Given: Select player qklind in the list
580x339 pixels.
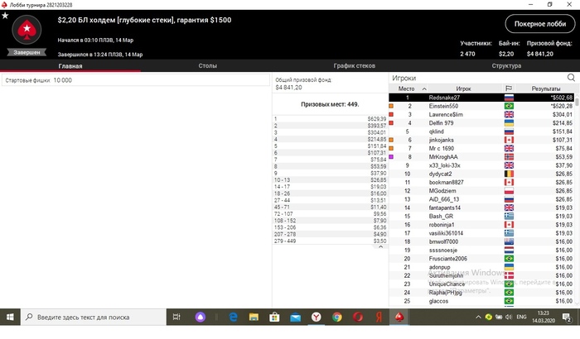Looking at the screenshot, I should click(481, 131).
